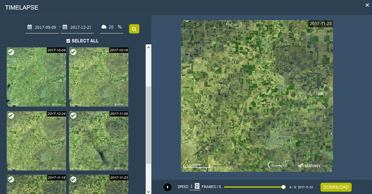Image resolution: width=372 pixels, height=194 pixels.
Task: Adjust the speed stepper arrows
Action: click(197, 186)
